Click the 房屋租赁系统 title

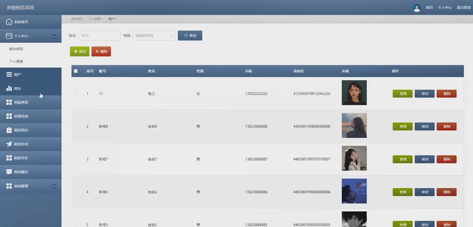coord(21,8)
